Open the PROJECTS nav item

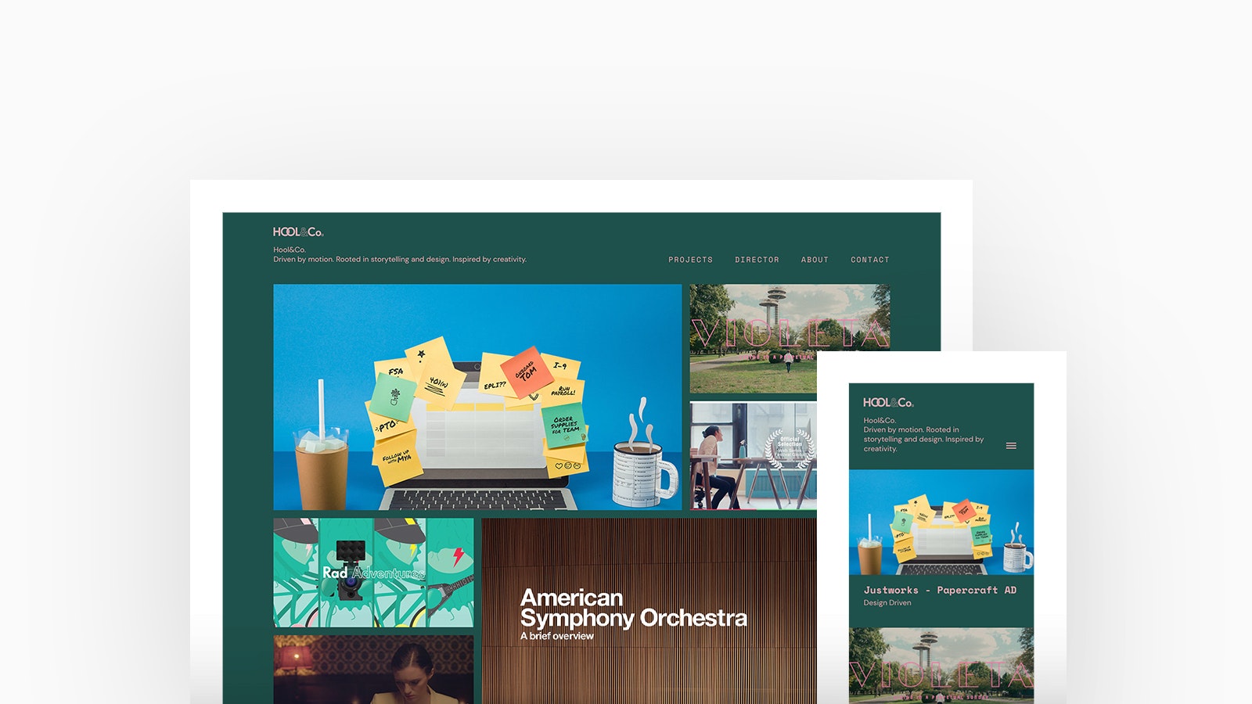[x=690, y=260]
